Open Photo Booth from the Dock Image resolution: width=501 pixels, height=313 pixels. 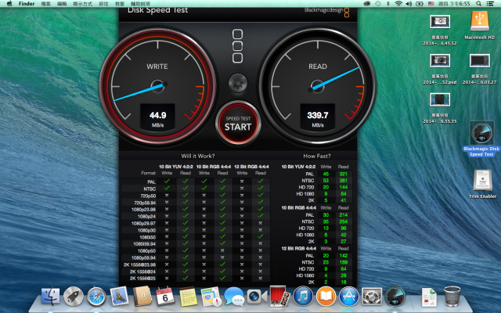pos(279,296)
